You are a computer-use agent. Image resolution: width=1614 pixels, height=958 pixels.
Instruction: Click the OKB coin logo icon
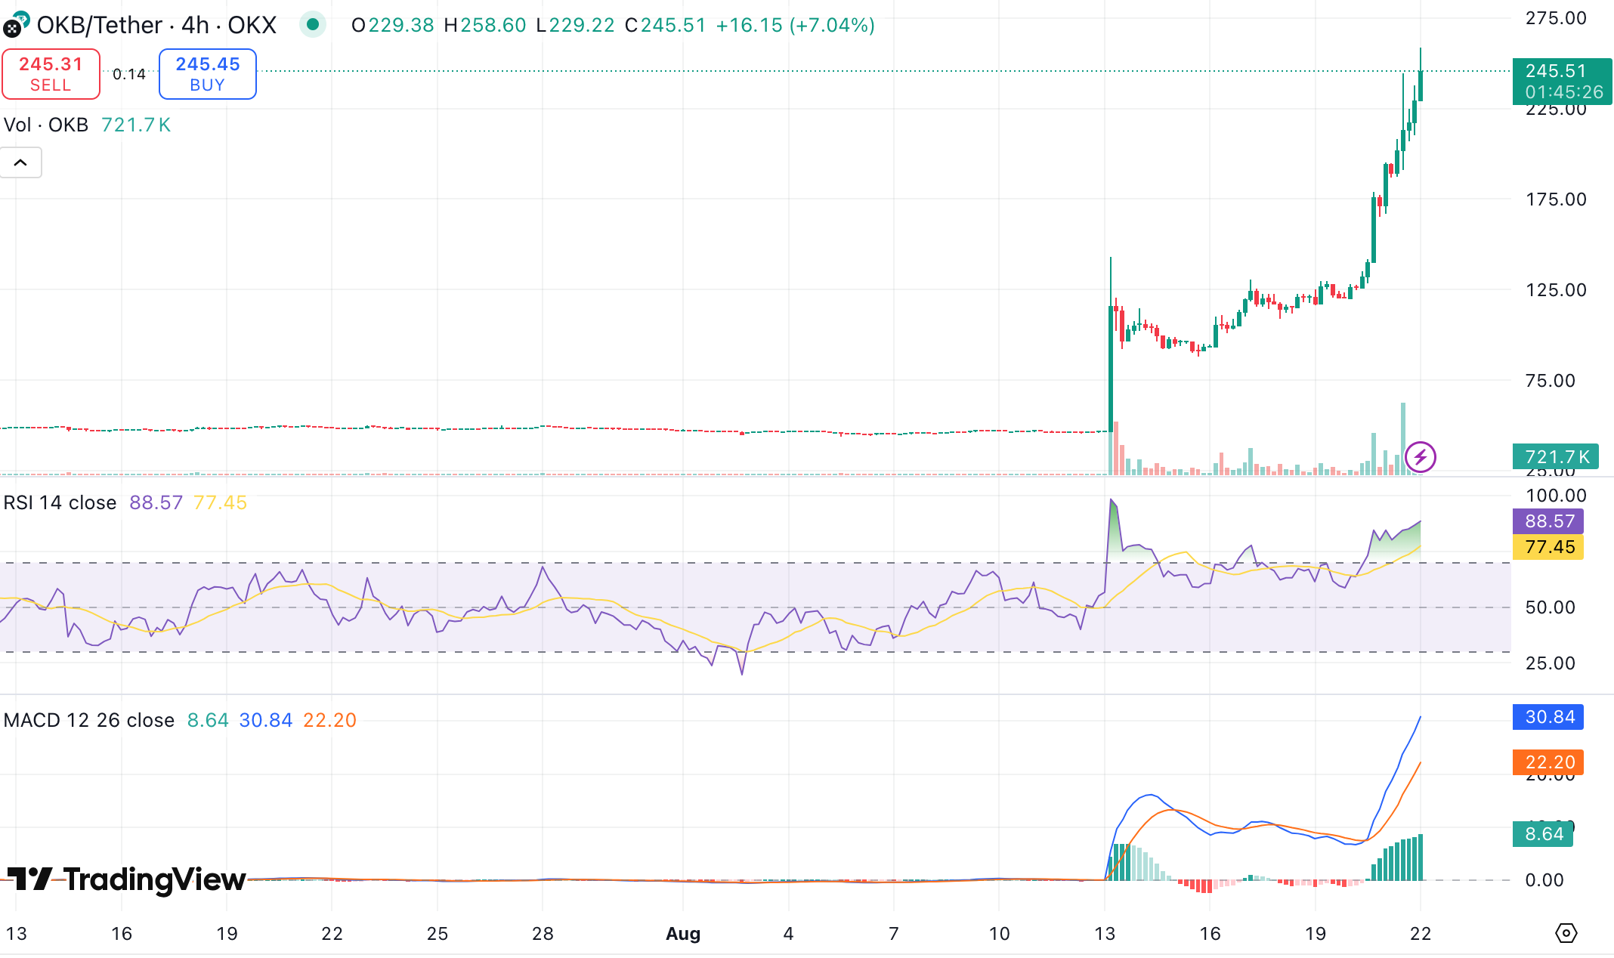pyautogui.click(x=14, y=25)
